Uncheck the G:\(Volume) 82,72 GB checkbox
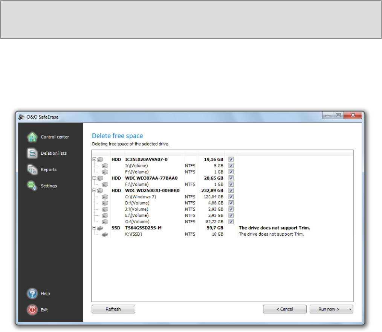382x332 pixels. click(231, 222)
